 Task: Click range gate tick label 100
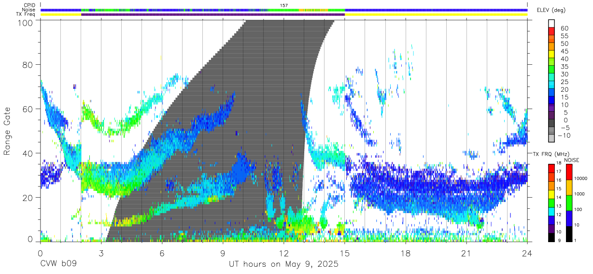(x=26, y=22)
